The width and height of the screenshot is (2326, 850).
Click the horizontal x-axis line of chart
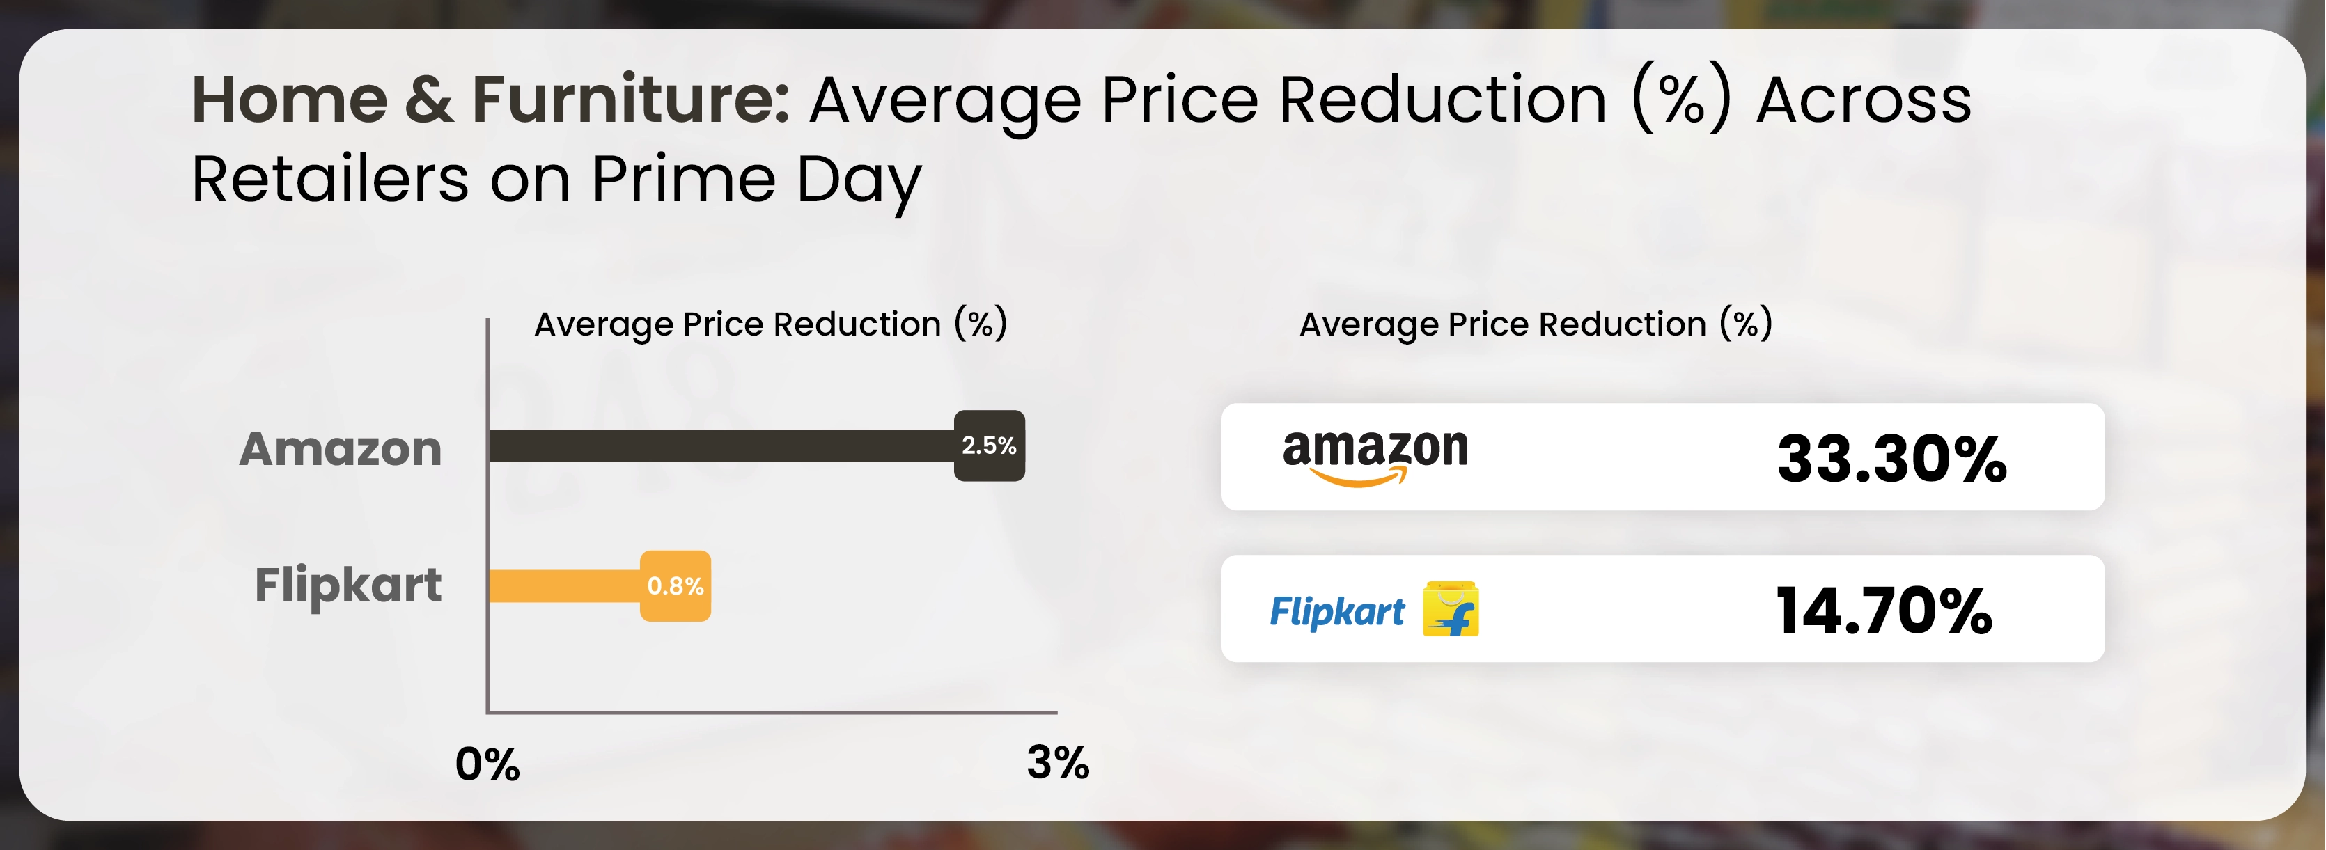coord(772,712)
